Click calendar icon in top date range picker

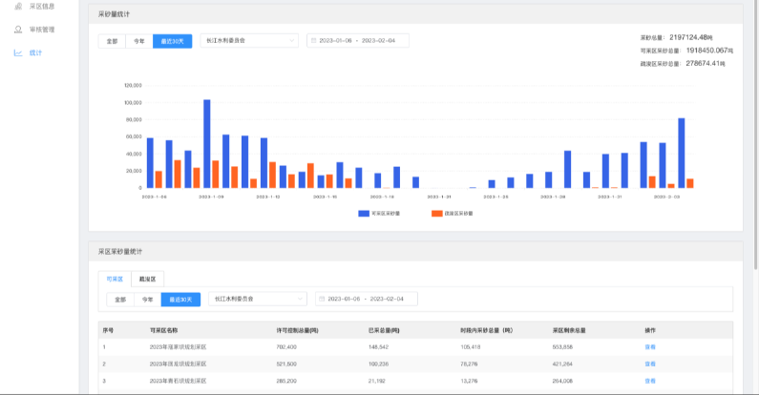tap(314, 41)
